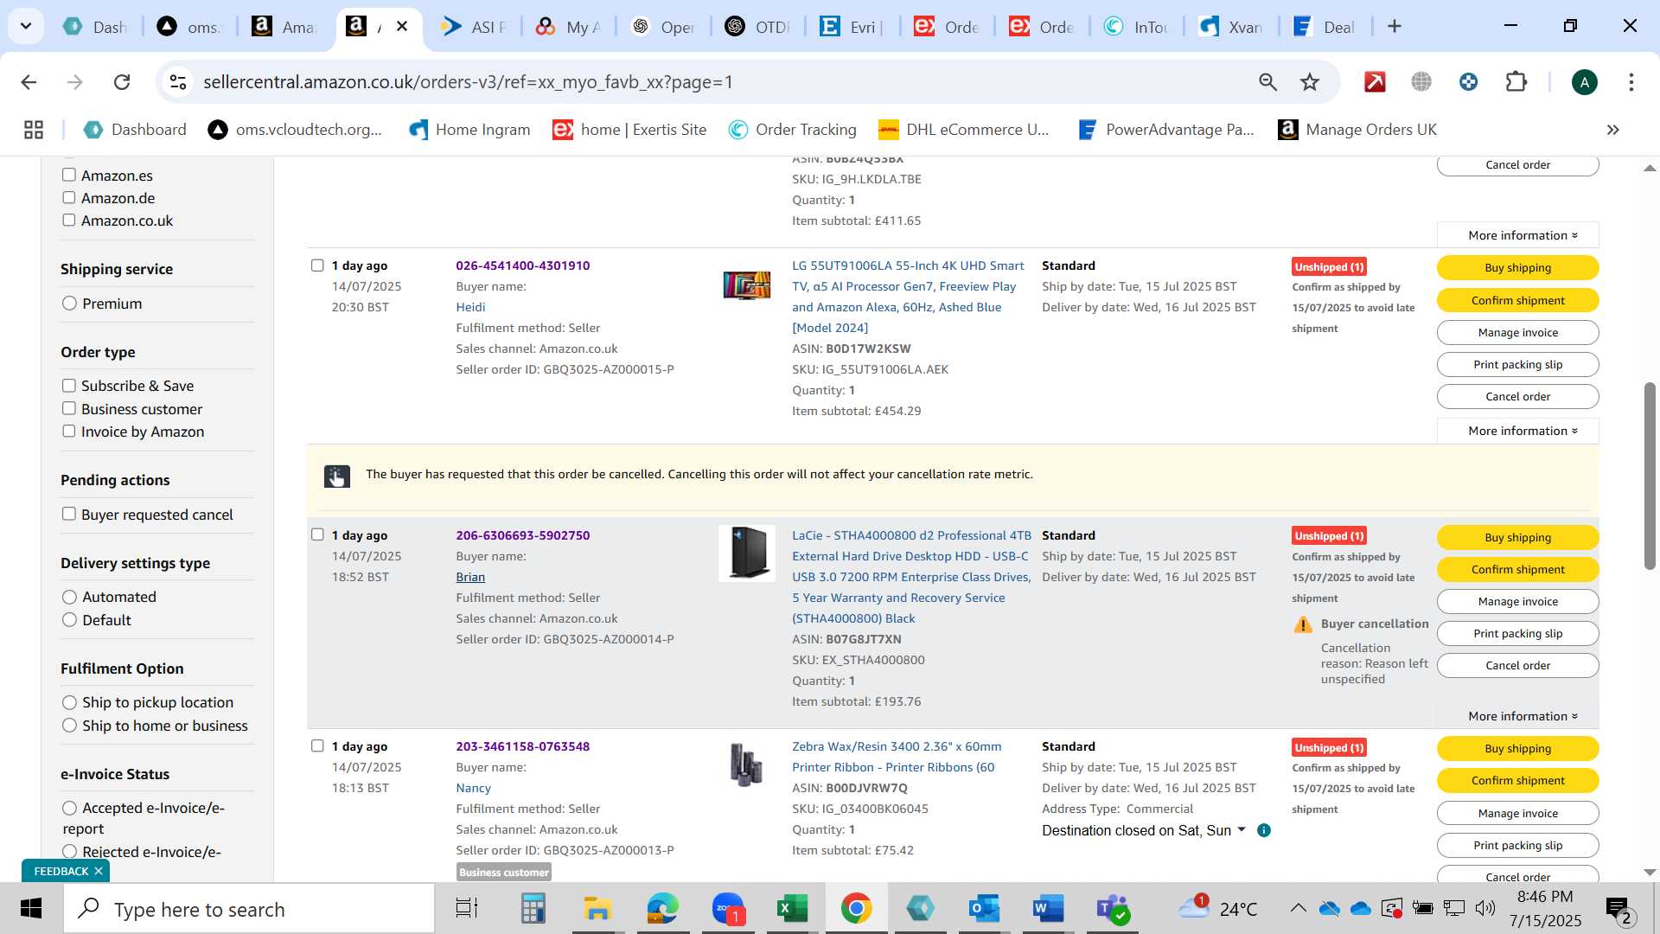Expand More information for LG TV order
1660x934 pixels.
(1518, 431)
